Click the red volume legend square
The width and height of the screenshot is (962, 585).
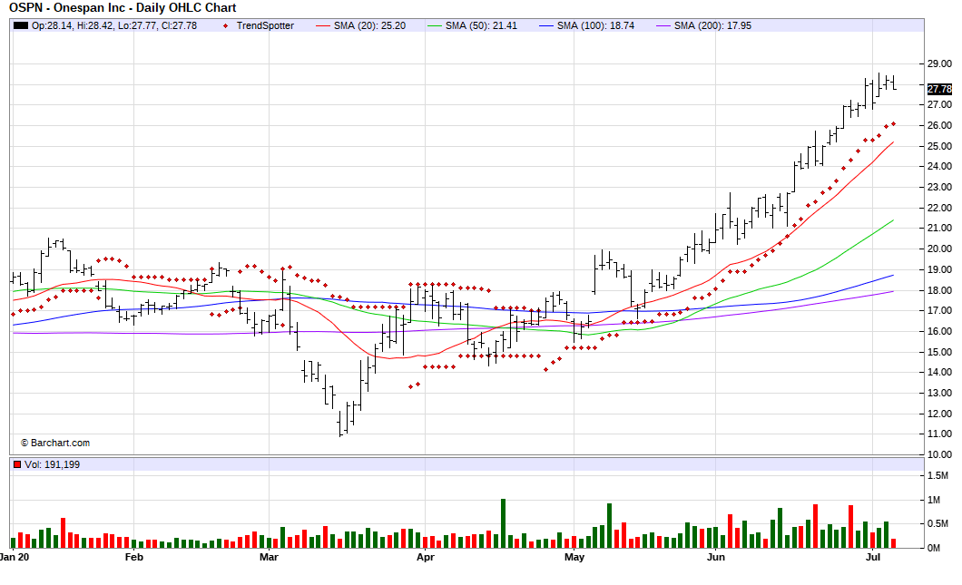(17, 464)
